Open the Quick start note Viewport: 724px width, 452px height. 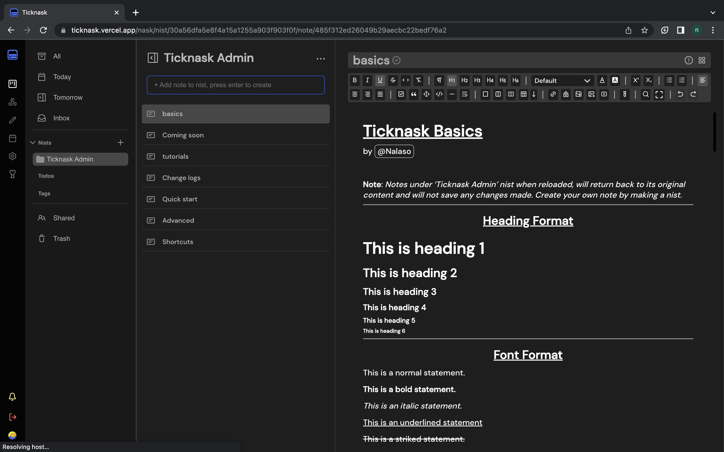pyautogui.click(x=236, y=199)
